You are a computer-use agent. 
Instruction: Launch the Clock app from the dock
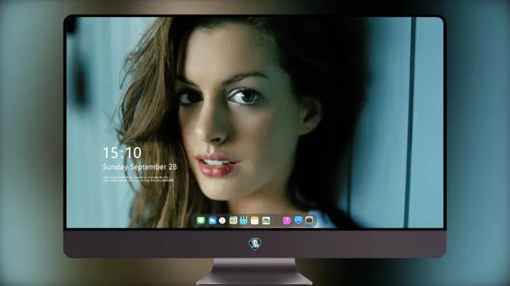(222, 221)
